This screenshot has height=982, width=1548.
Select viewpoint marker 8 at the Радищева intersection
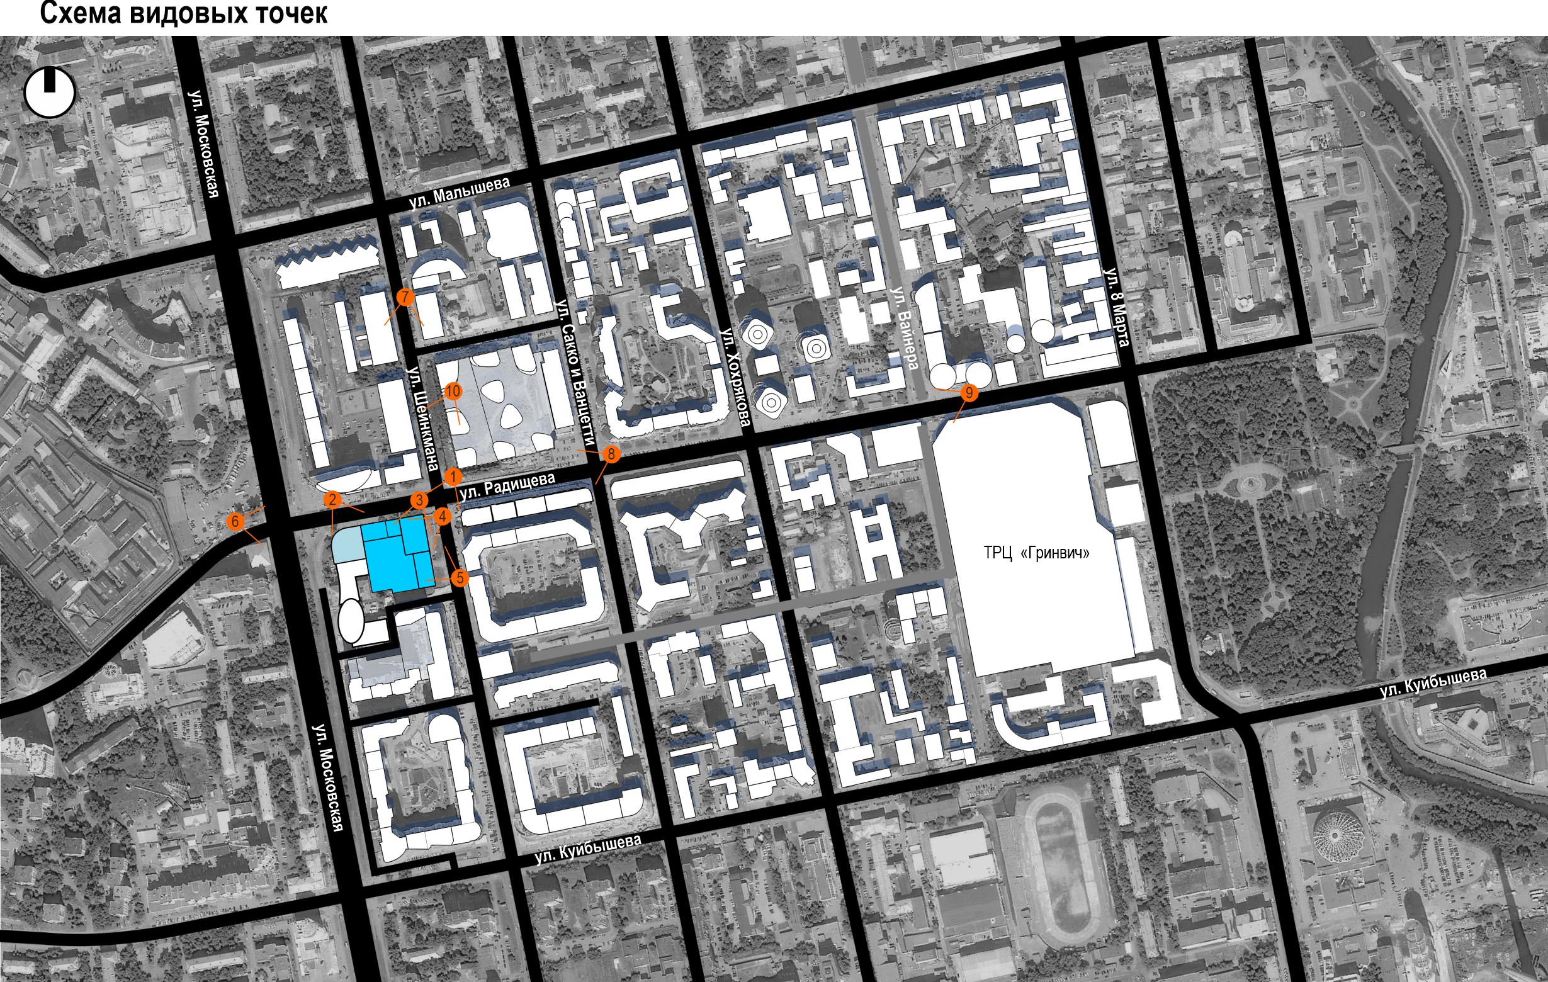click(611, 454)
